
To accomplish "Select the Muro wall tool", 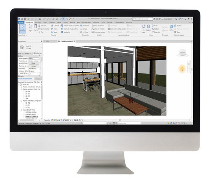I will [31, 28].
